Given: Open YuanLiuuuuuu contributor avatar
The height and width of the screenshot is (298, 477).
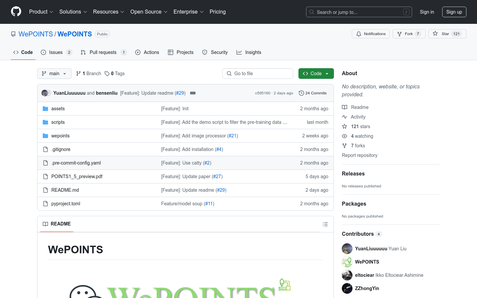Looking at the screenshot, I should 347,249.
